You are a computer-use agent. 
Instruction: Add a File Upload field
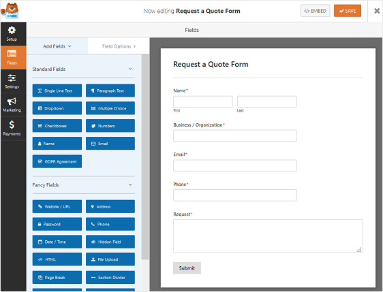pyautogui.click(x=110, y=259)
